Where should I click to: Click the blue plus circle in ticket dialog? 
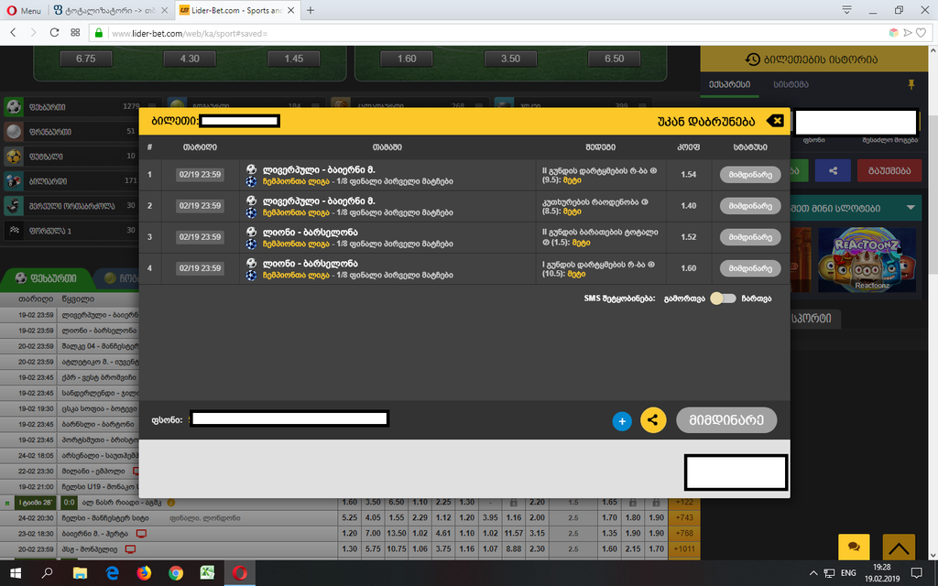point(622,421)
